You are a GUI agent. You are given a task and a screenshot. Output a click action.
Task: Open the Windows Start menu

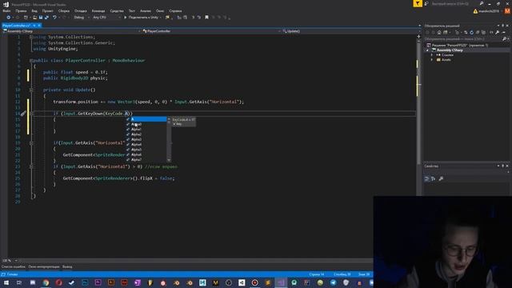(6, 282)
